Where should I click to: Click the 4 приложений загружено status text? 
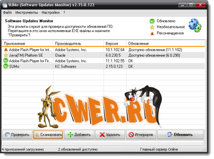click(23, 149)
